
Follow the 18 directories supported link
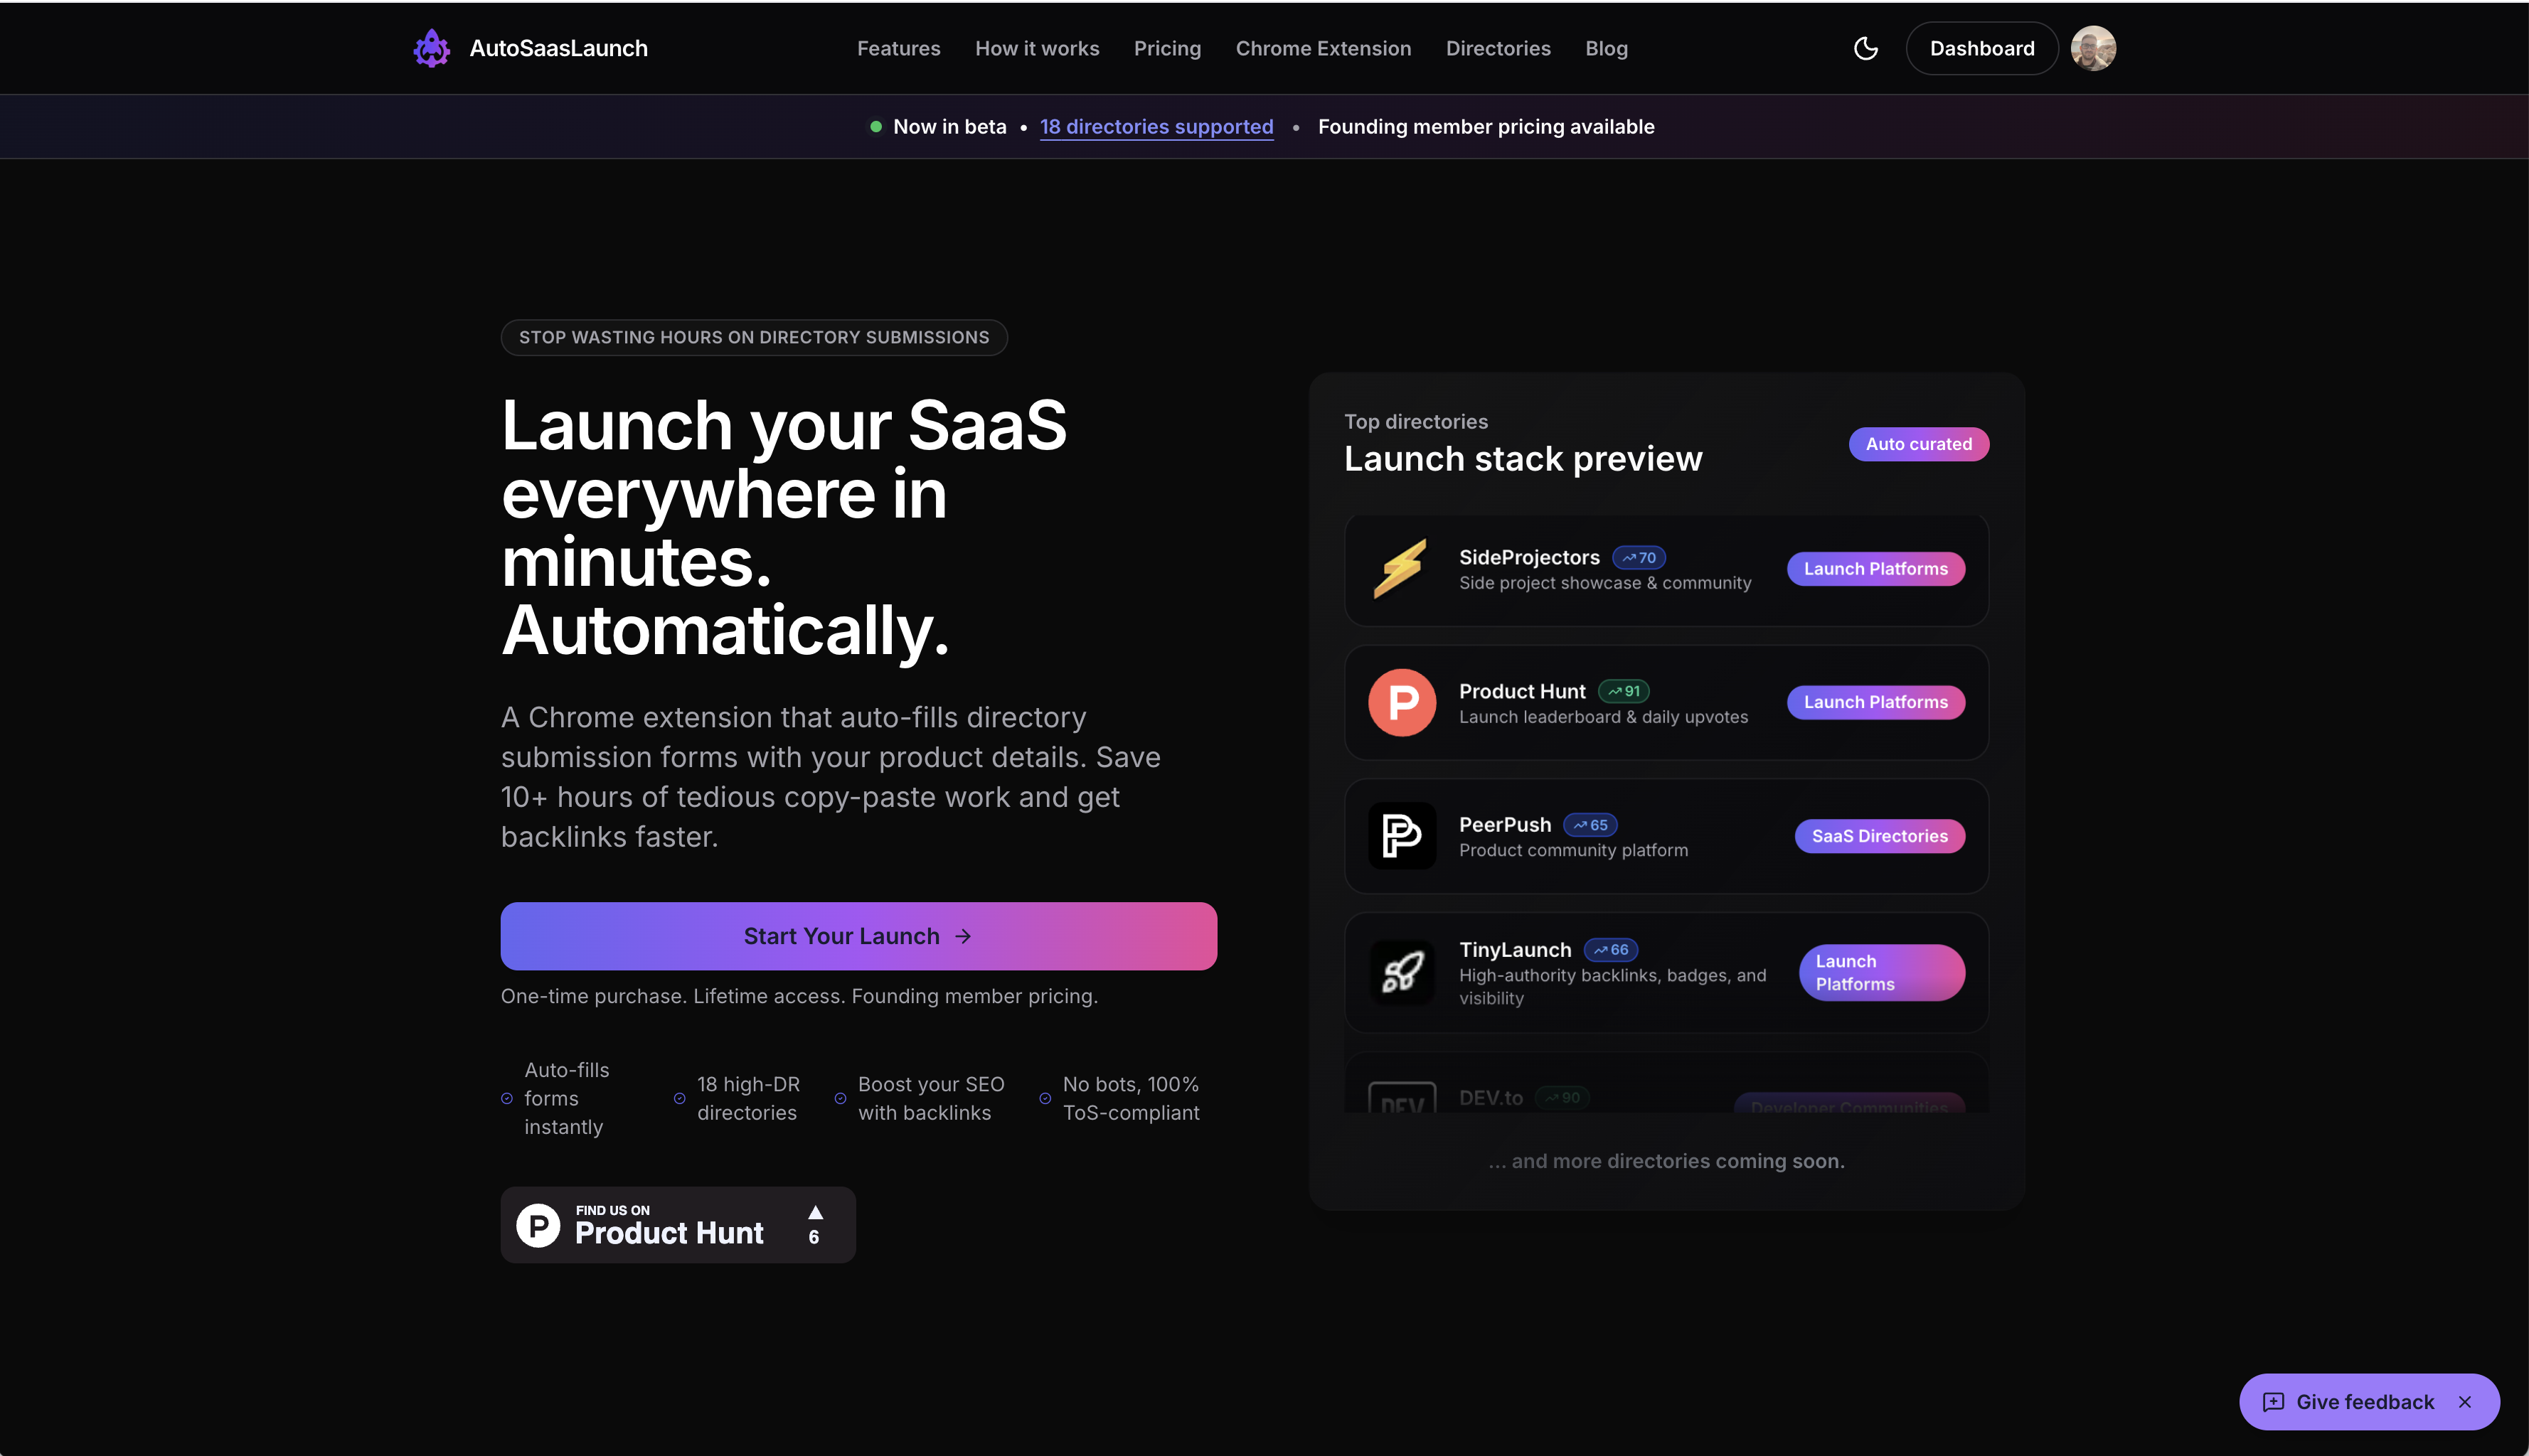(x=1156, y=127)
